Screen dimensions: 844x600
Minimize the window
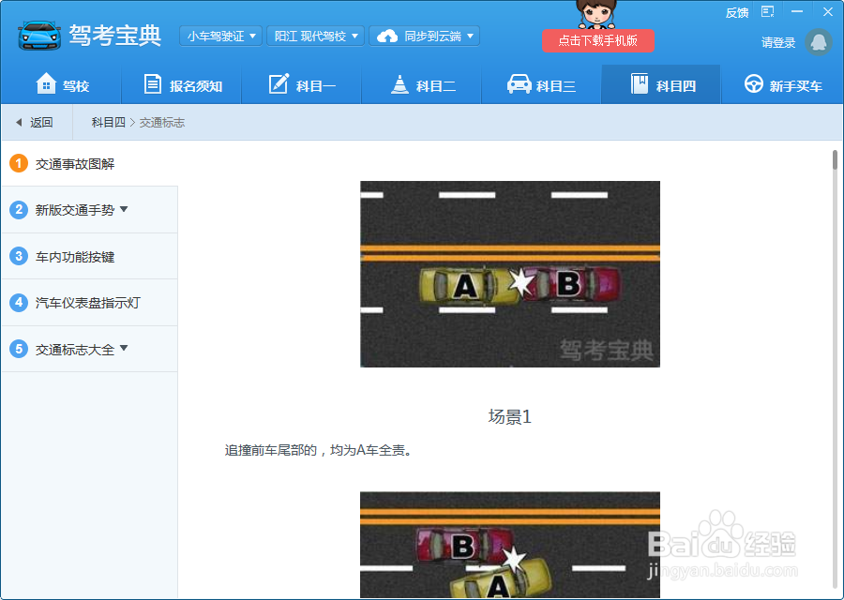[x=797, y=11]
